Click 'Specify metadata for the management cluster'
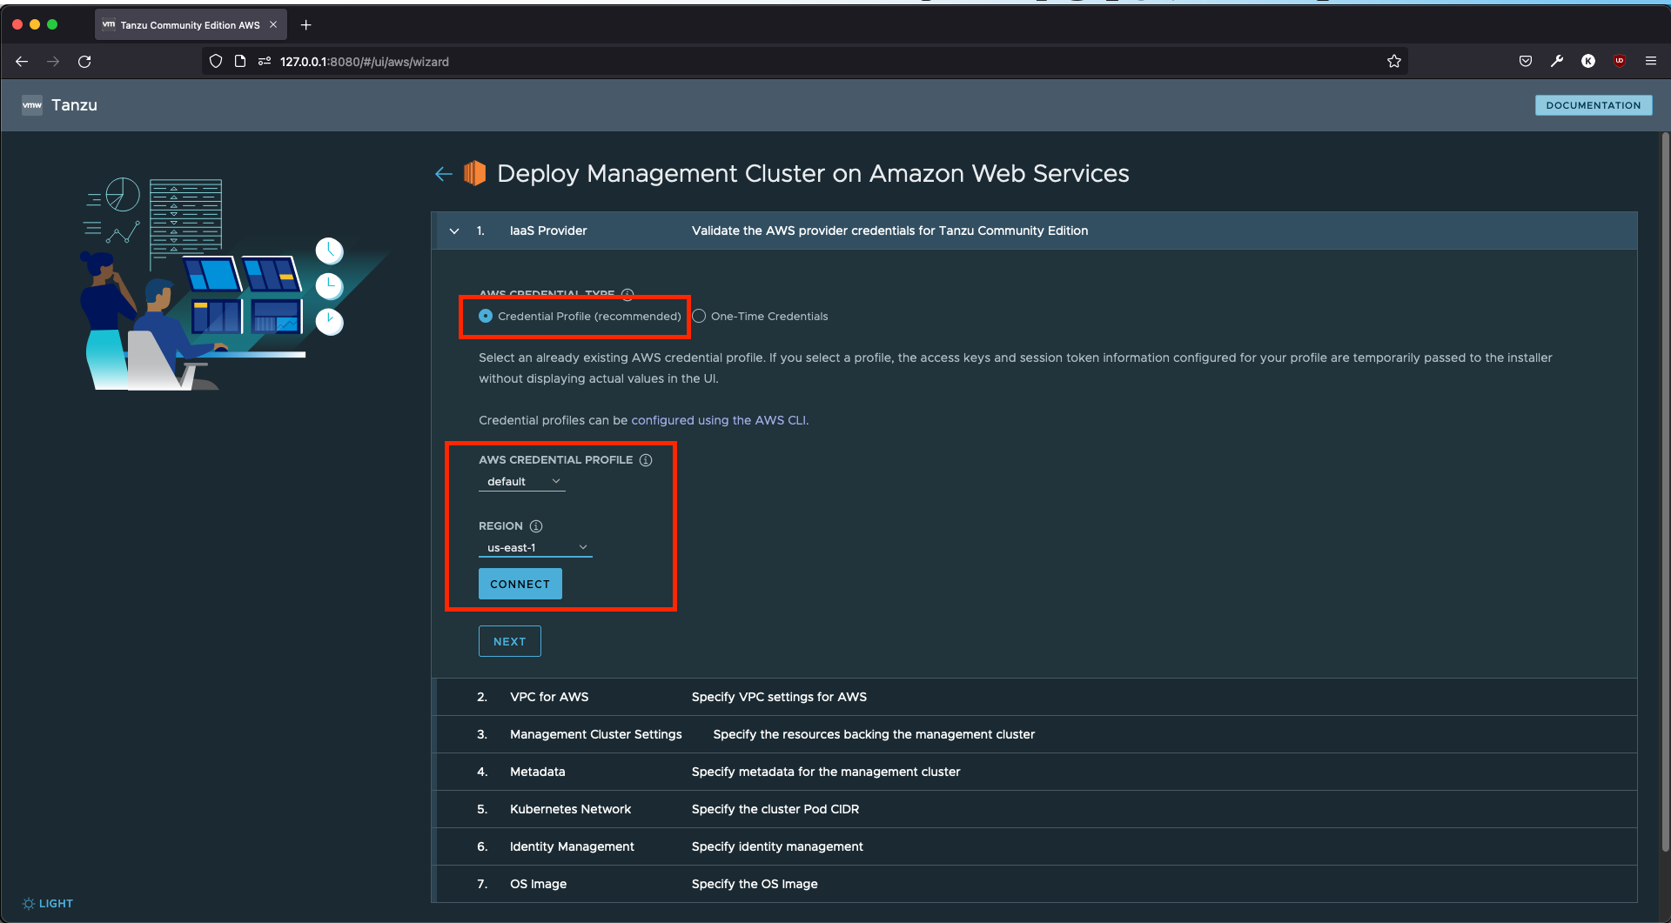 tap(826, 772)
